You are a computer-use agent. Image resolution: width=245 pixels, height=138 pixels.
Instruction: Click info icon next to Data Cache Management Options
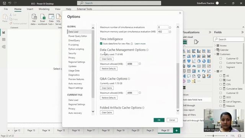(x=147, y=50)
